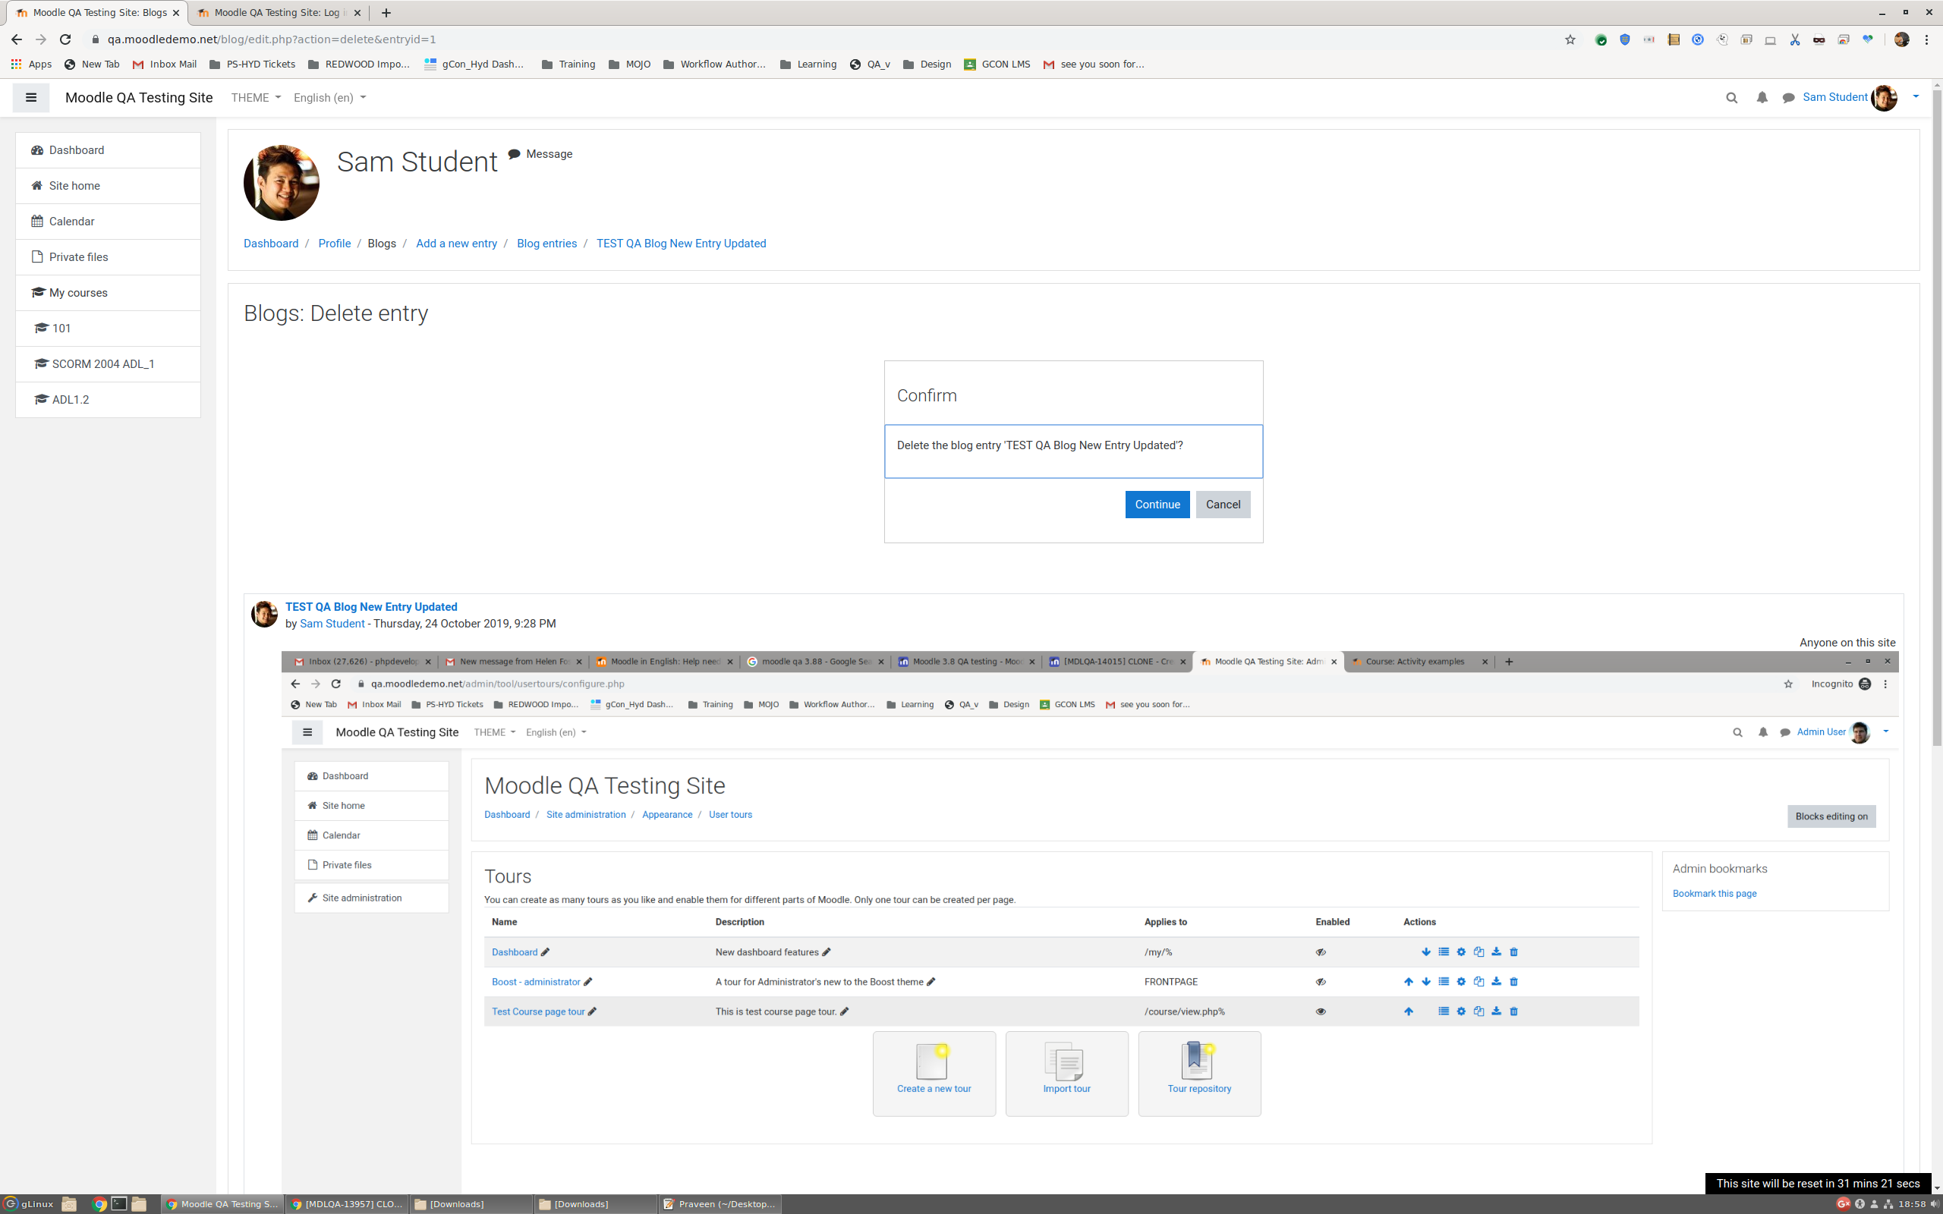The width and height of the screenshot is (1943, 1214).
Task: Click TEST QA Blog breadcrumb link
Action: tap(681, 244)
